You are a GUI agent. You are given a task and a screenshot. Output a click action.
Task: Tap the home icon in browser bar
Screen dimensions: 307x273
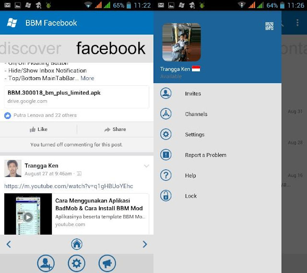click(x=77, y=244)
